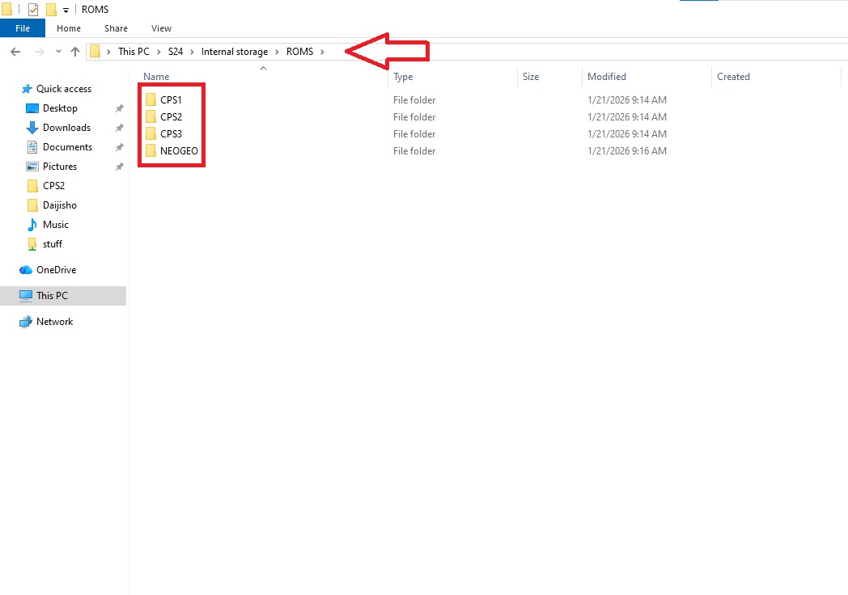The image size is (848, 595).
Task: Open the File menu
Action: coord(23,28)
